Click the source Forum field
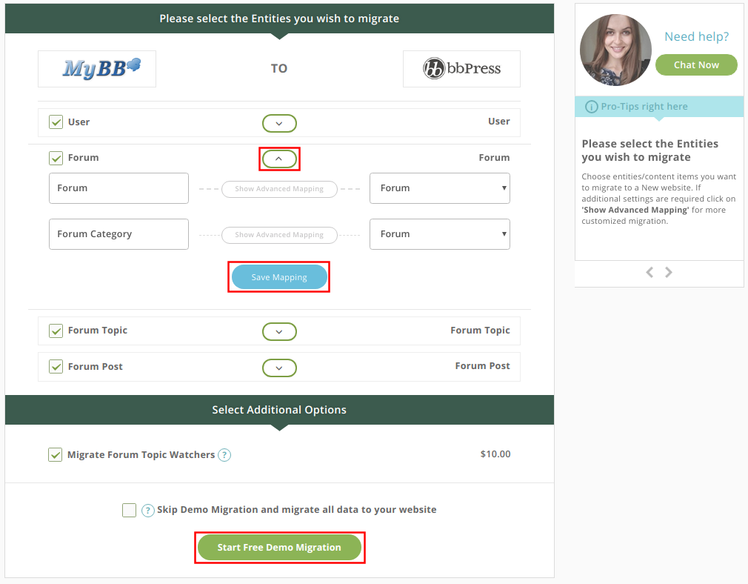Screen dimensions: 748x584 tap(118, 188)
